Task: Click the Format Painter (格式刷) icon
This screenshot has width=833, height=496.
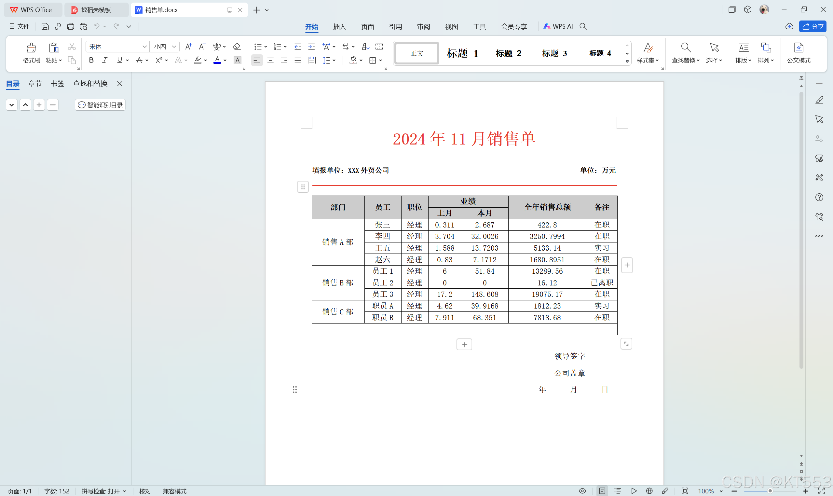Action: (31, 48)
